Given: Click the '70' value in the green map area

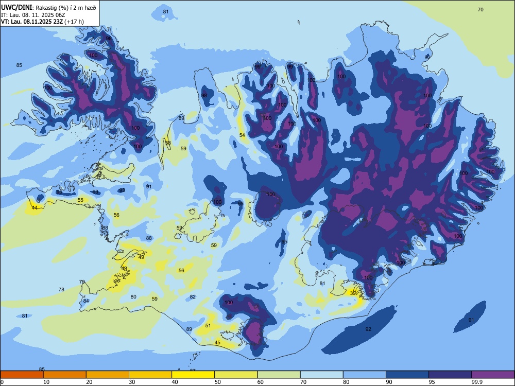Looking at the screenshot, I should pyautogui.click(x=480, y=9).
